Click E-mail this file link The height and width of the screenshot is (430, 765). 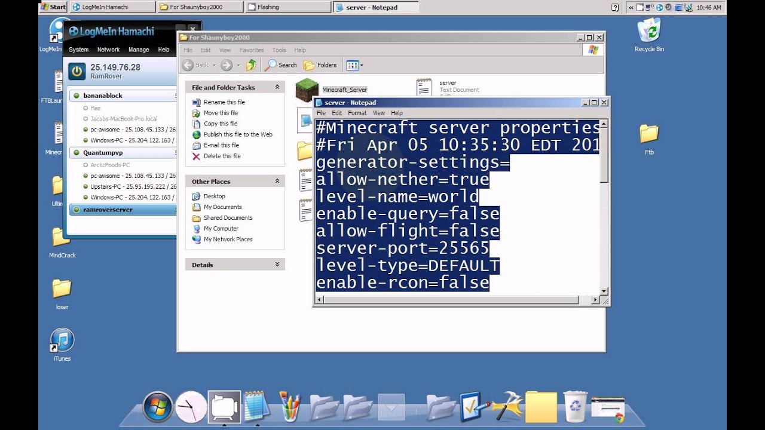point(221,145)
